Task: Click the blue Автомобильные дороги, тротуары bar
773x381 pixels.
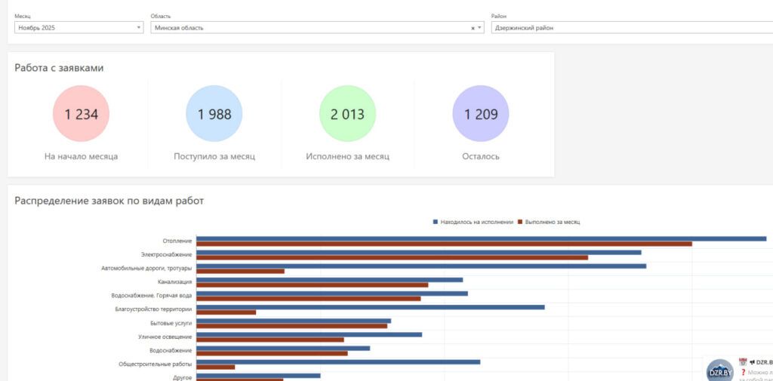Action: point(420,266)
